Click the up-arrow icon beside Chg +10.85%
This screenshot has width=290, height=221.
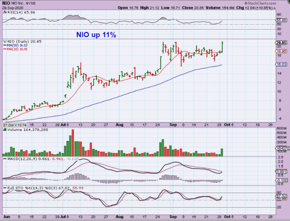pos(275,8)
